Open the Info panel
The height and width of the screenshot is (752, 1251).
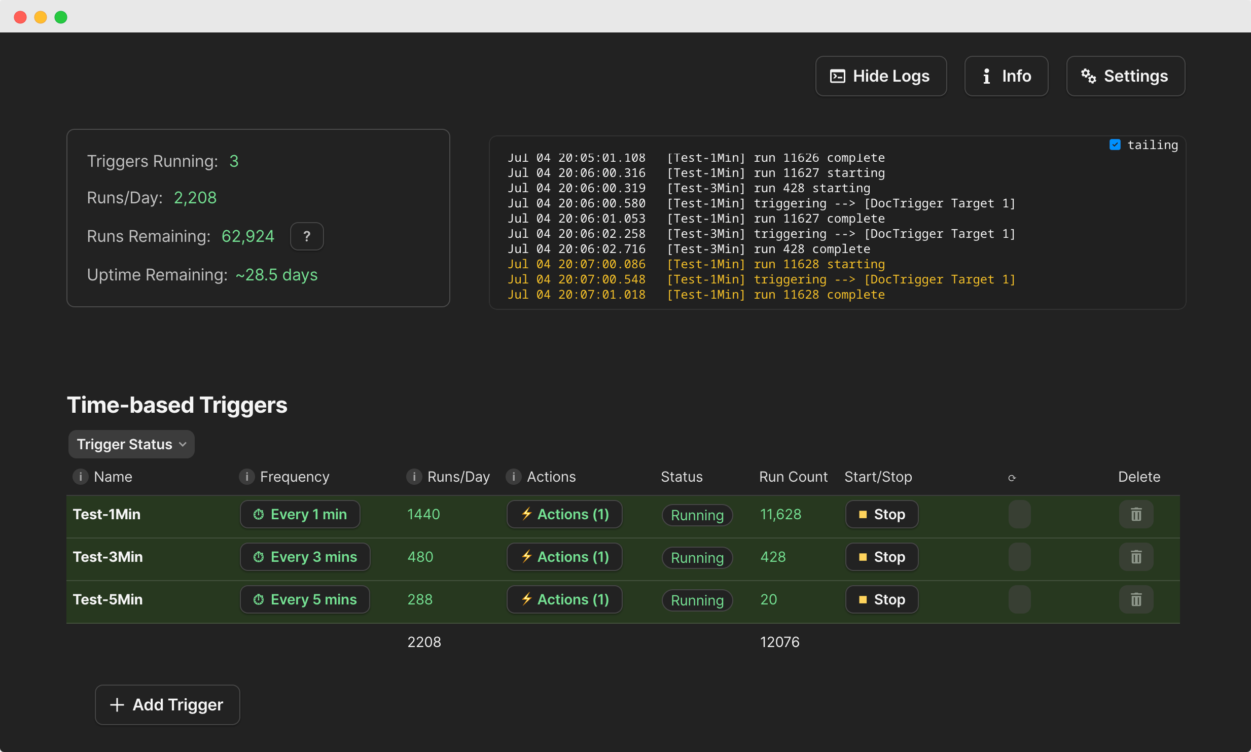[x=1006, y=76]
